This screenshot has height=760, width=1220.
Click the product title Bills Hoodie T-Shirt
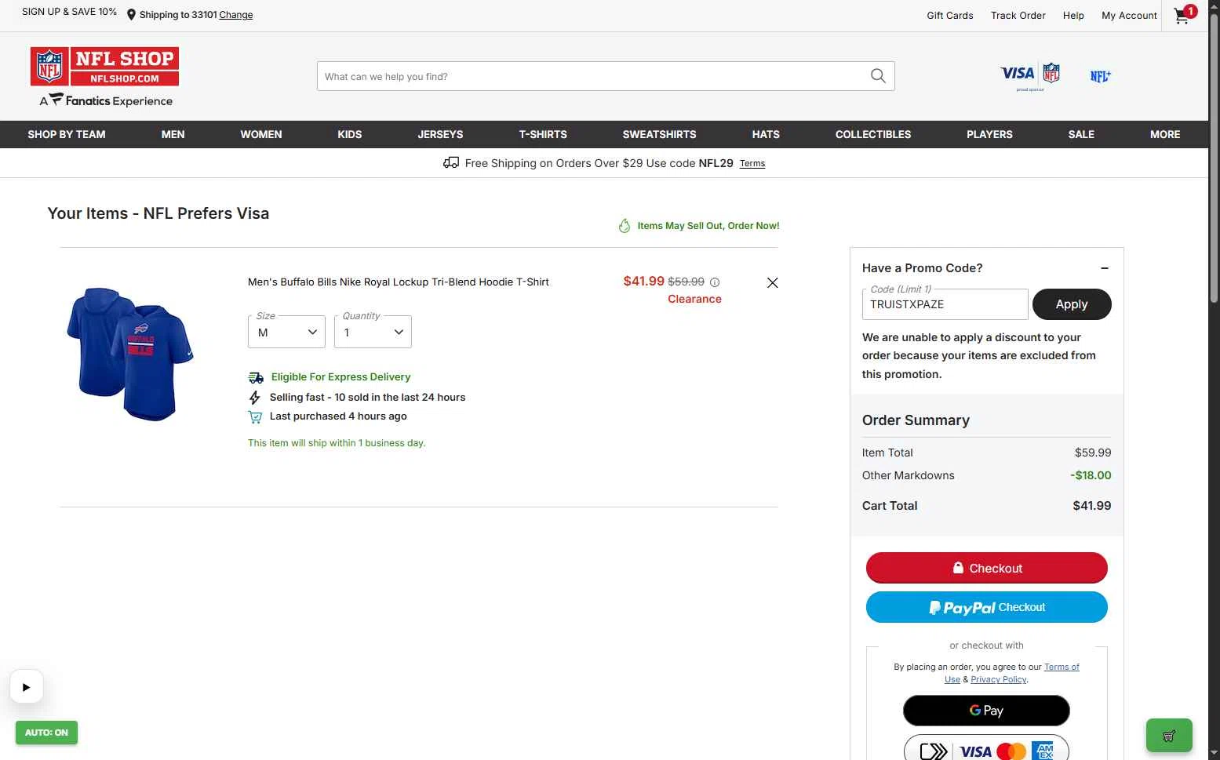(x=399, y=282)
